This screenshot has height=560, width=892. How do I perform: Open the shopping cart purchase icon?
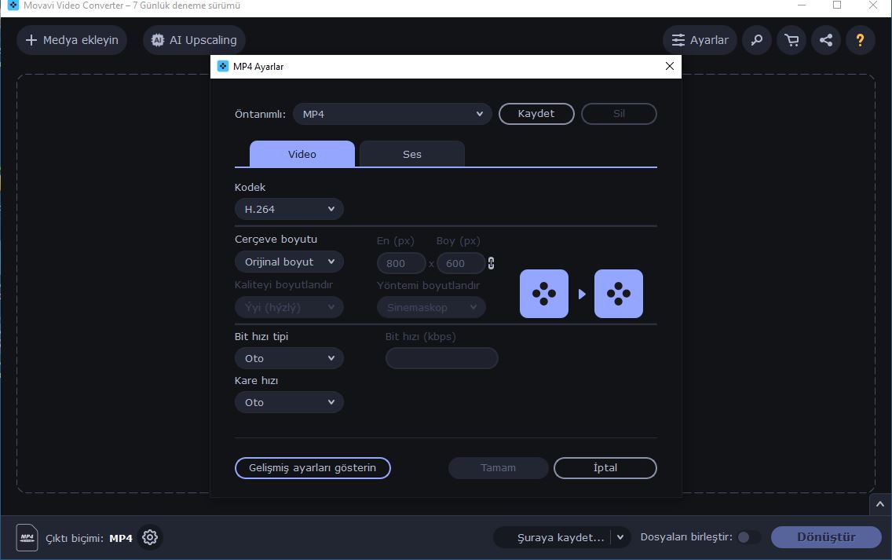pyautogui.click(x=791, y=40)
